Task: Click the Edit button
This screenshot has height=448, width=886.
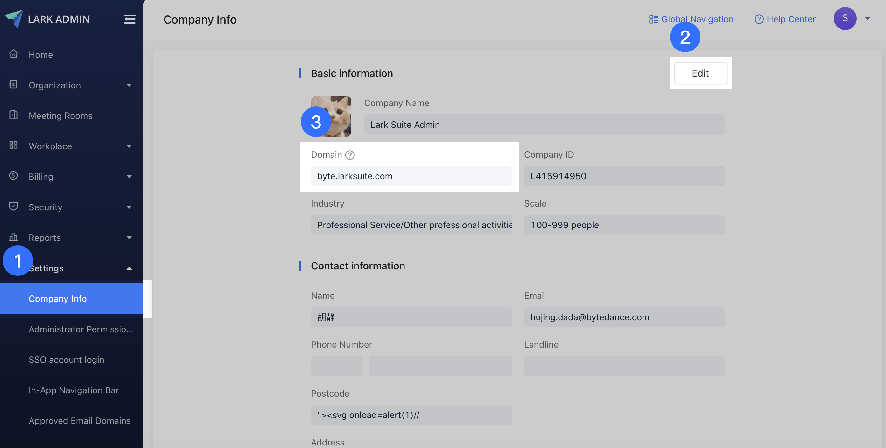Action: pyautogui.click(x=700, y=73)
